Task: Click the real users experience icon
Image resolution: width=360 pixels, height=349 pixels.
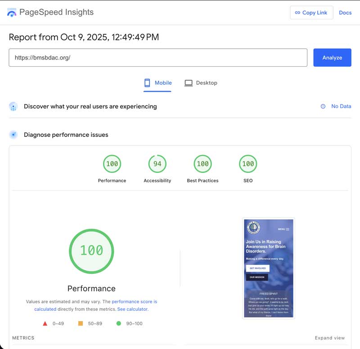Action: 13,107
